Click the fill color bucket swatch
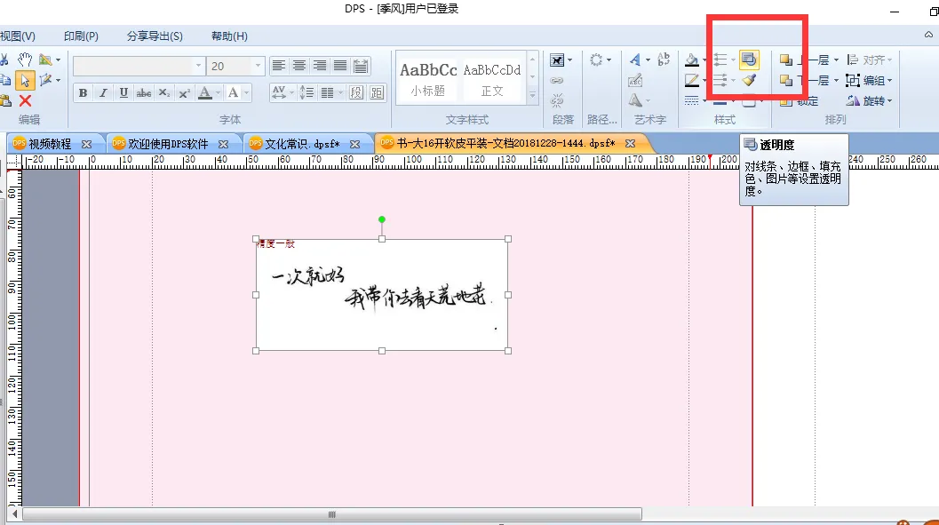The height and width of the screenshot is (525, 939). click(x=692, y=60)
